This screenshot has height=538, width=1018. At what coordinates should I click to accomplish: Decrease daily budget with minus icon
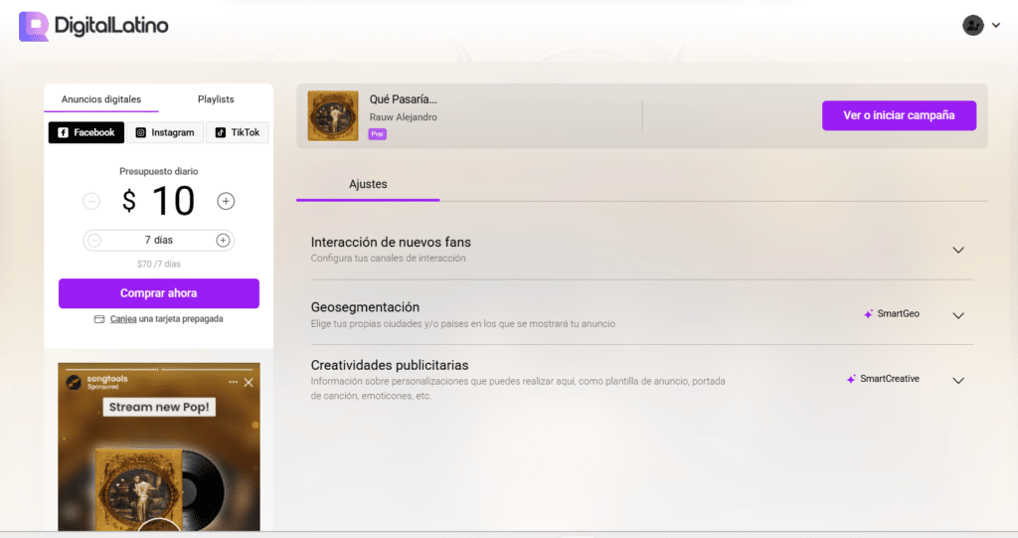91,202
